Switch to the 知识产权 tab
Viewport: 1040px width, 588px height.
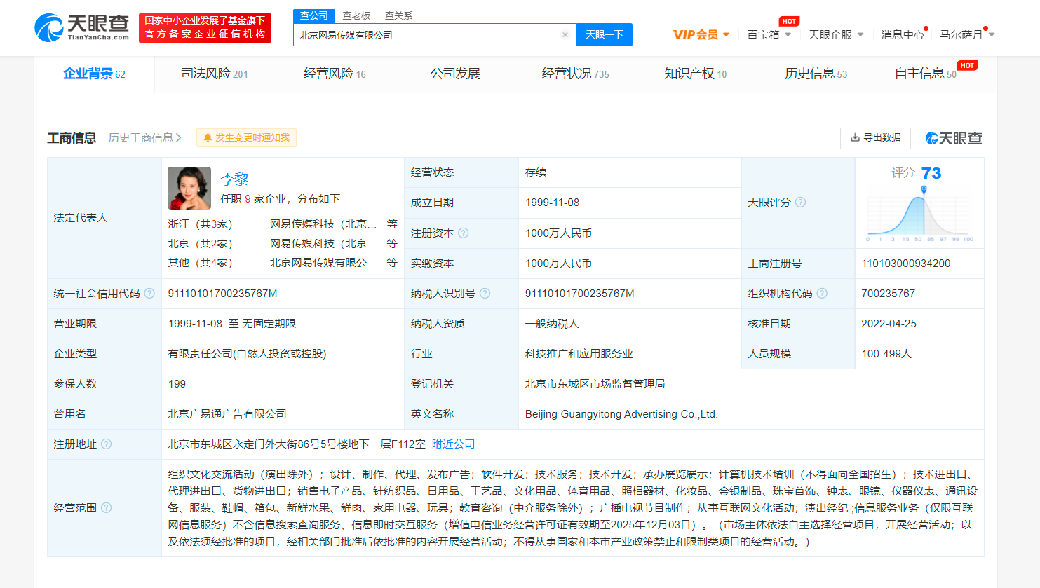[x=695, y=74]
